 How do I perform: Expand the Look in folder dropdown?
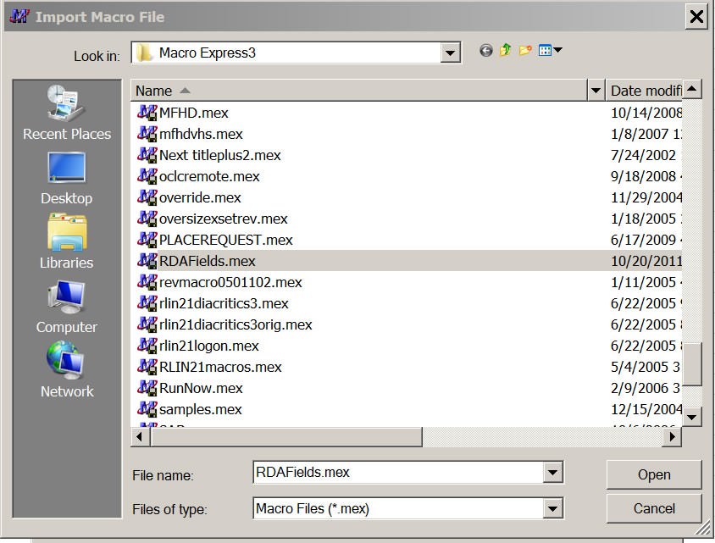coord(451,53)
